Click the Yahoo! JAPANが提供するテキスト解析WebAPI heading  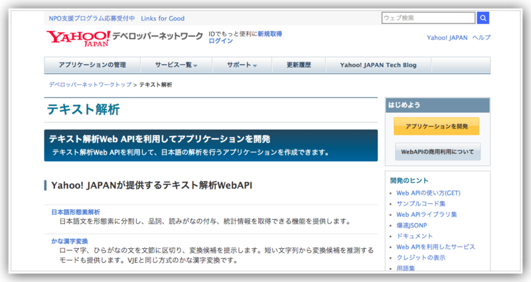click(152, 186)
